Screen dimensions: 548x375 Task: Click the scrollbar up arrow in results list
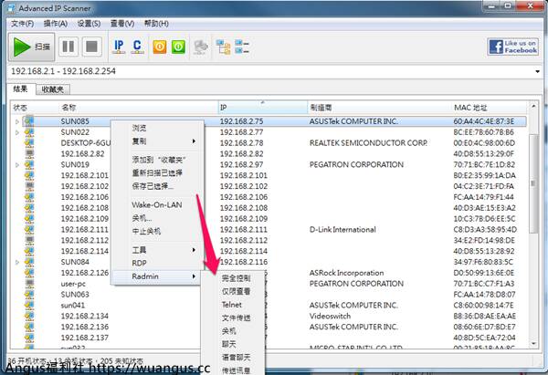tap(533, 106)
